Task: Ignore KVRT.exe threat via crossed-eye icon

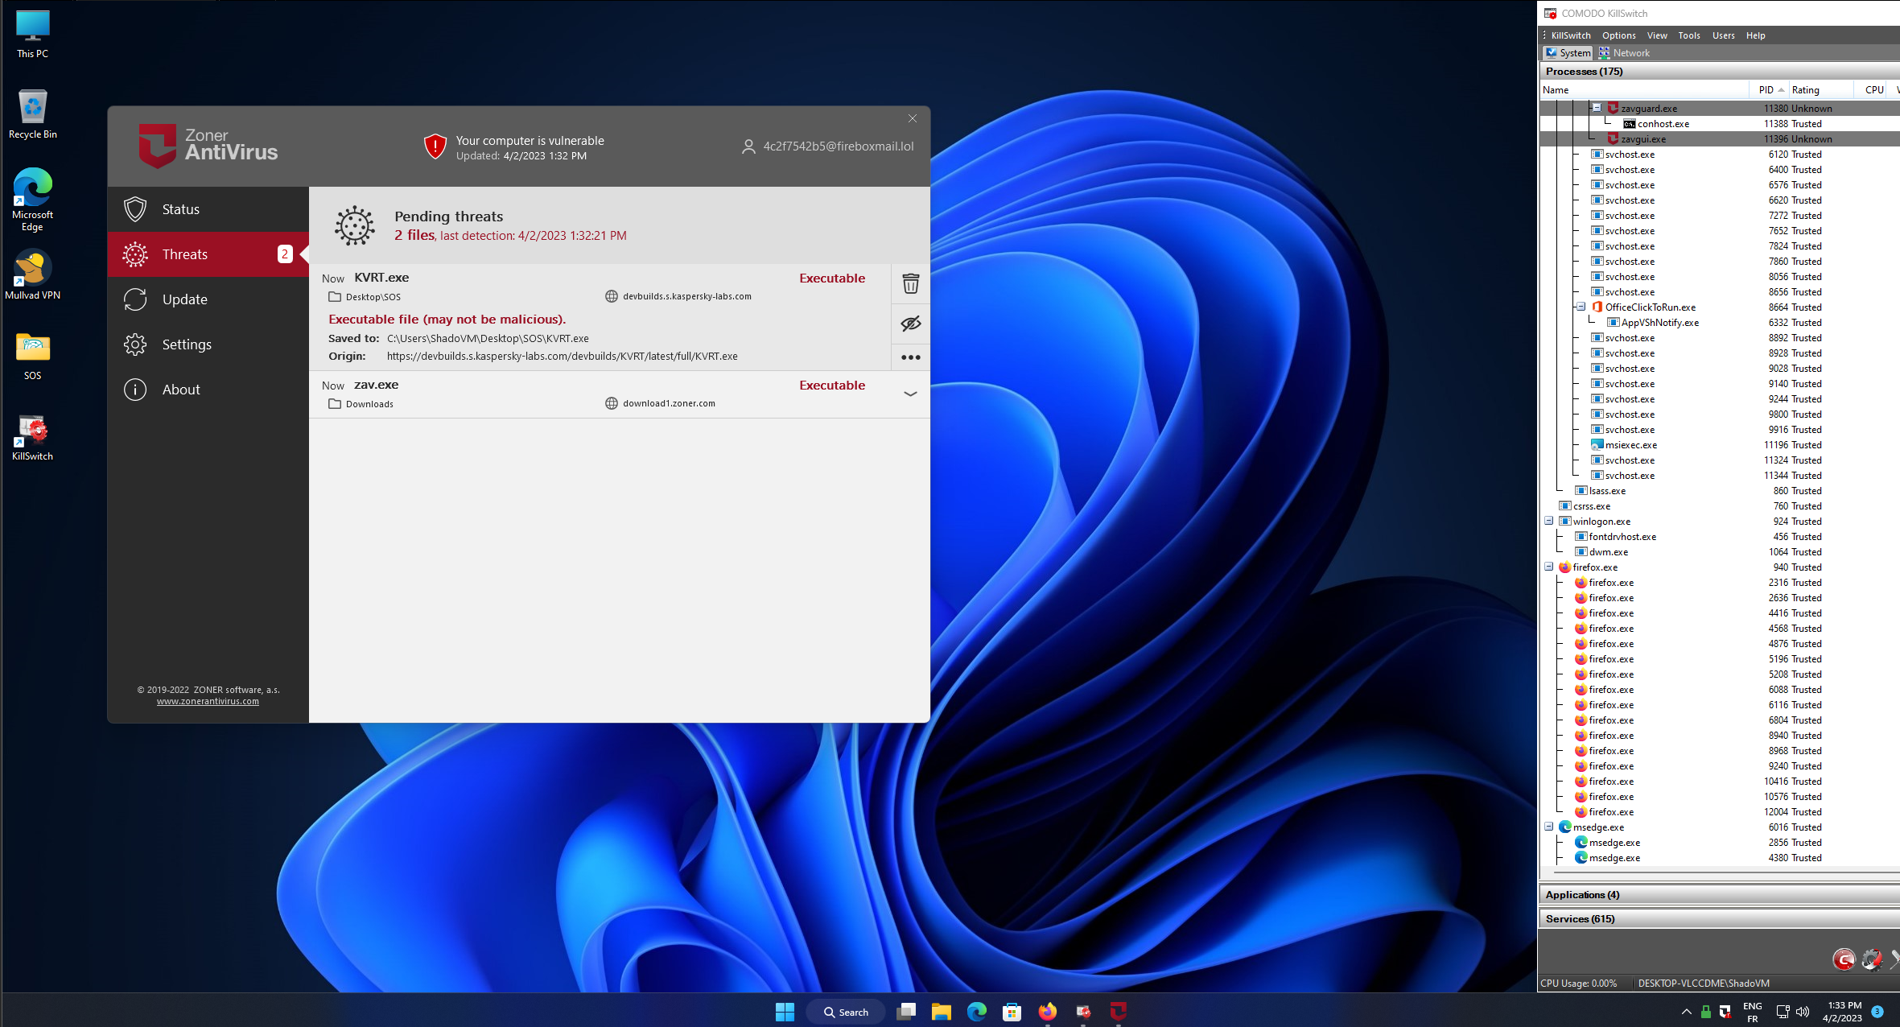Action: [x=910, y=324]
